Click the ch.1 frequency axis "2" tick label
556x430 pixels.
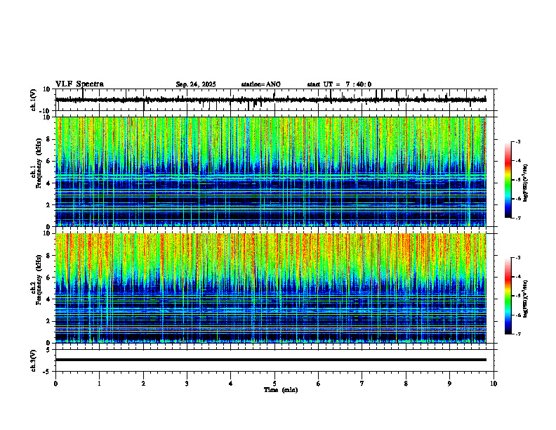pyautogui.click(x=49, y=204)
